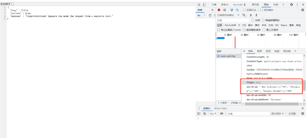Image resolution: width=307 pixels, height=138 pixels.
Task: Check the 被屏蔽的请求 checkbox
Action: (244, 30)
